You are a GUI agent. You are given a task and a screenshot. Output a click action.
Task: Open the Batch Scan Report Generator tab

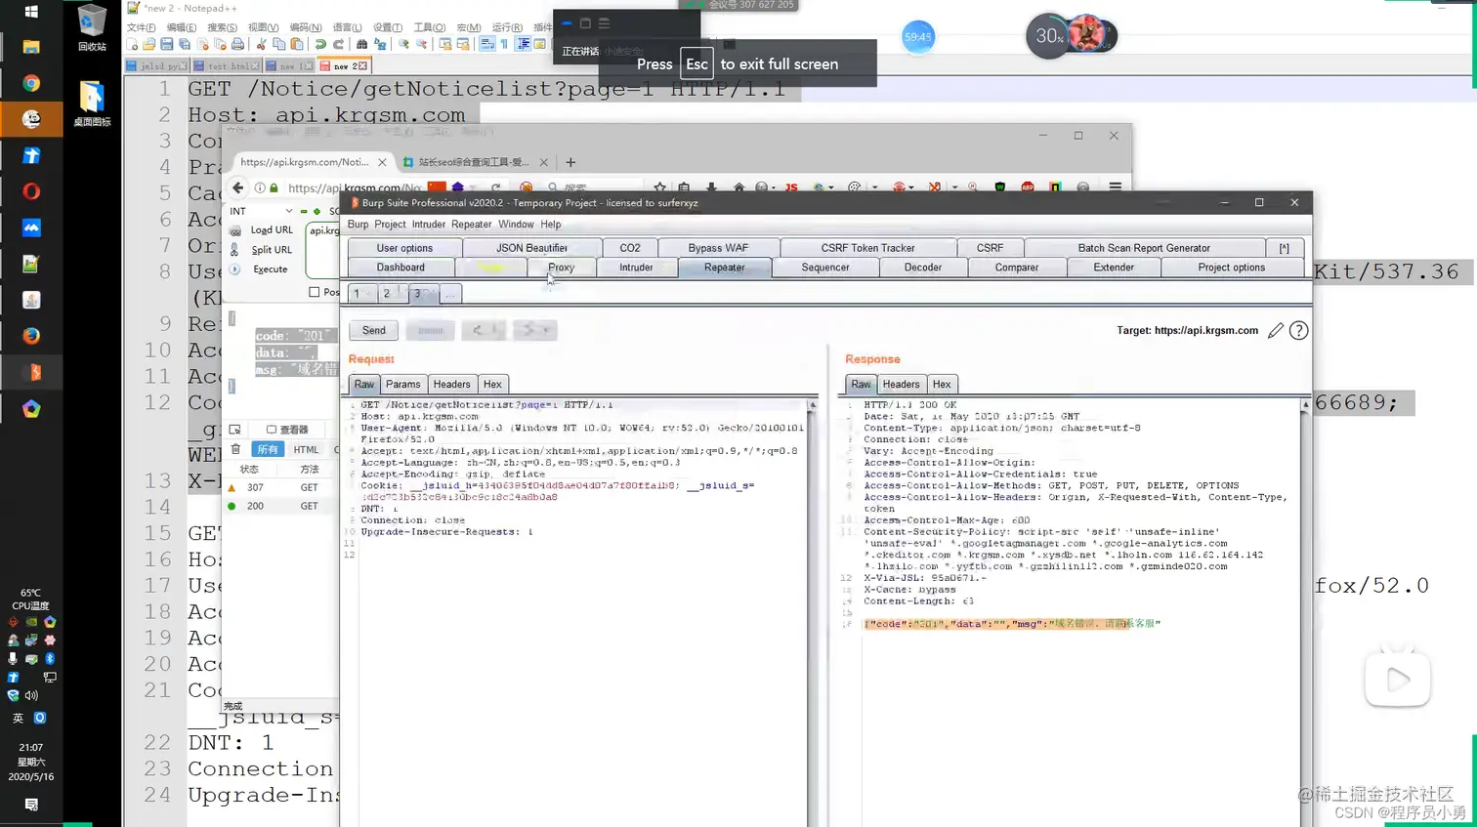tap(1143, 248)
